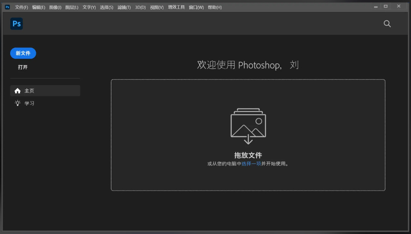Open the 图层(L) menu
Viewport: 411px width, 234px height.
(x=72, y=7)
